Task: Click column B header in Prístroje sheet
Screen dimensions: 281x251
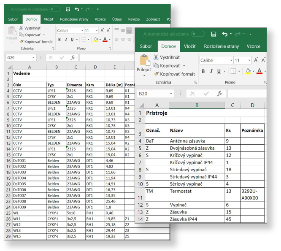Action: 197,105
